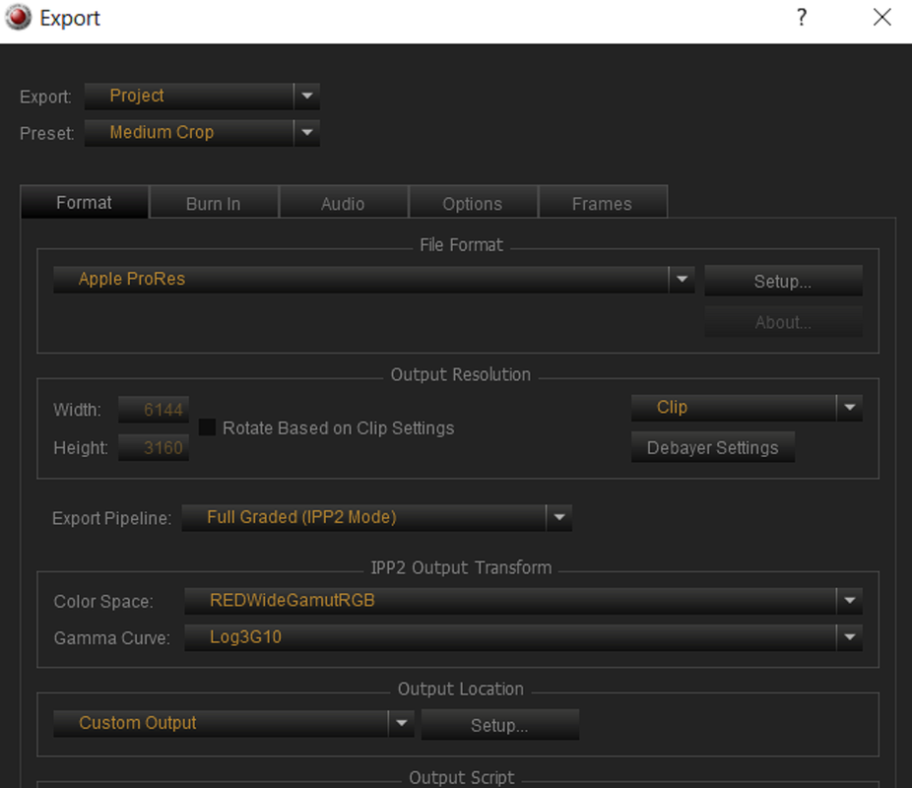Open the Export Pipeline dropdown
Screen dimensions: 912x788
[377, 517]
